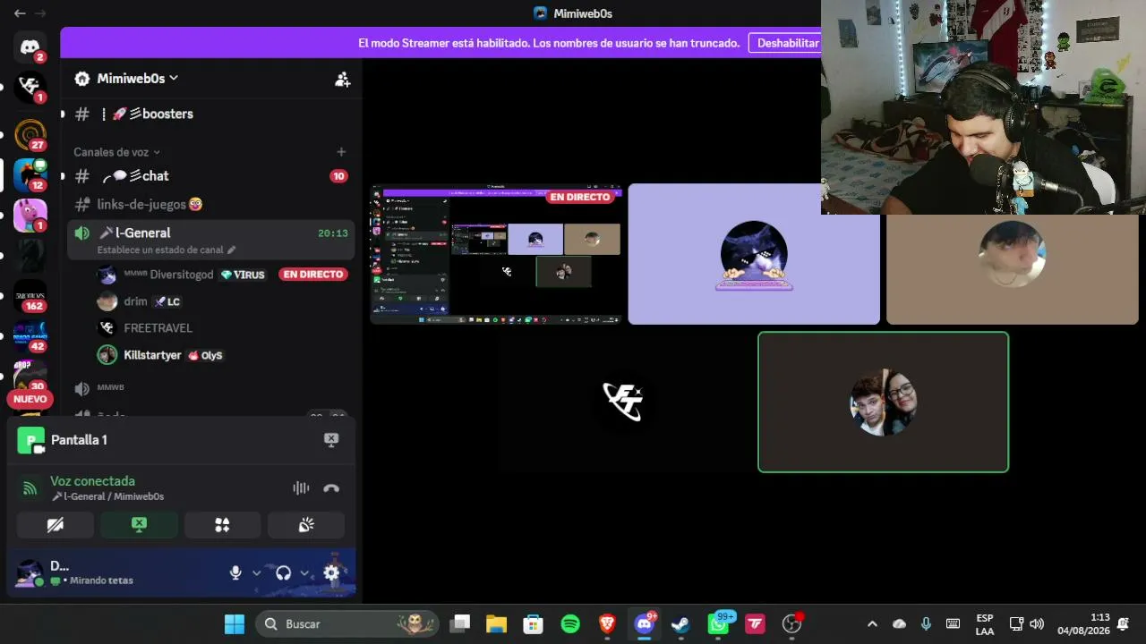Screen dimensions: 1146x644
Task: Click the invite people icon beside Mimiweb0s
Action: 342,79
